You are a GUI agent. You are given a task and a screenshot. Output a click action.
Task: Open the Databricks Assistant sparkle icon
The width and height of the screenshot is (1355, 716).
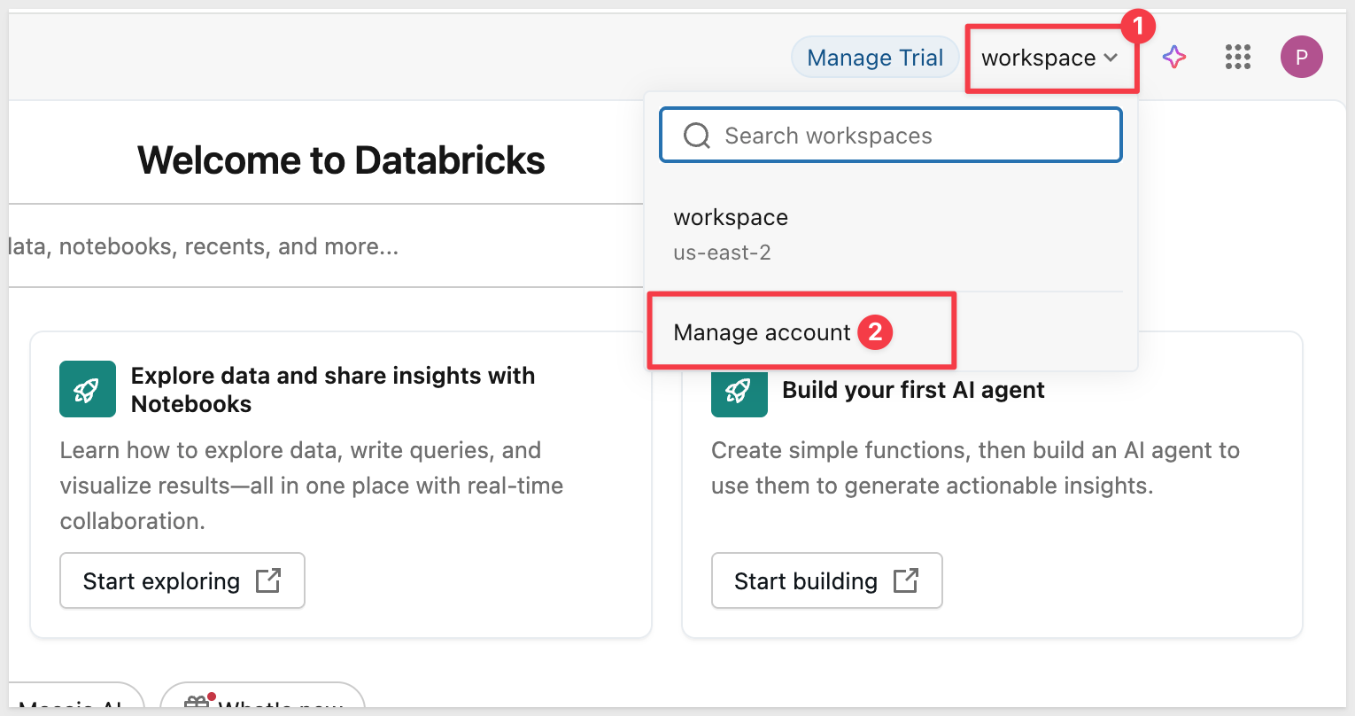[1174, 58]
